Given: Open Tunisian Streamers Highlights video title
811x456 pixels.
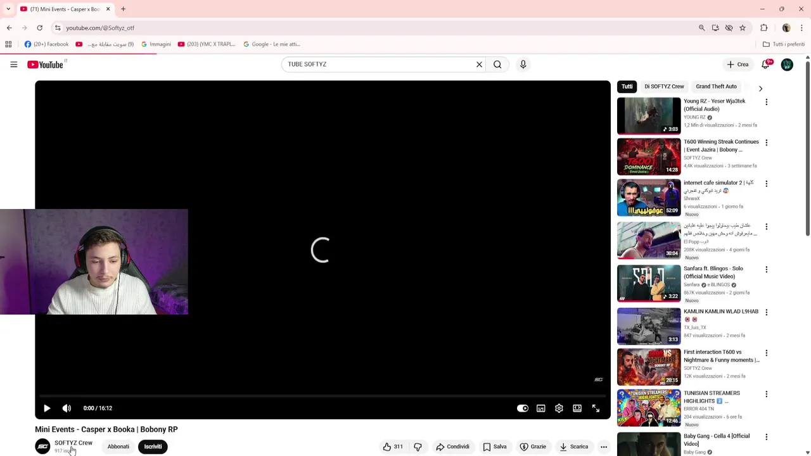Looking at the screenshot, I should coord(712,396).
